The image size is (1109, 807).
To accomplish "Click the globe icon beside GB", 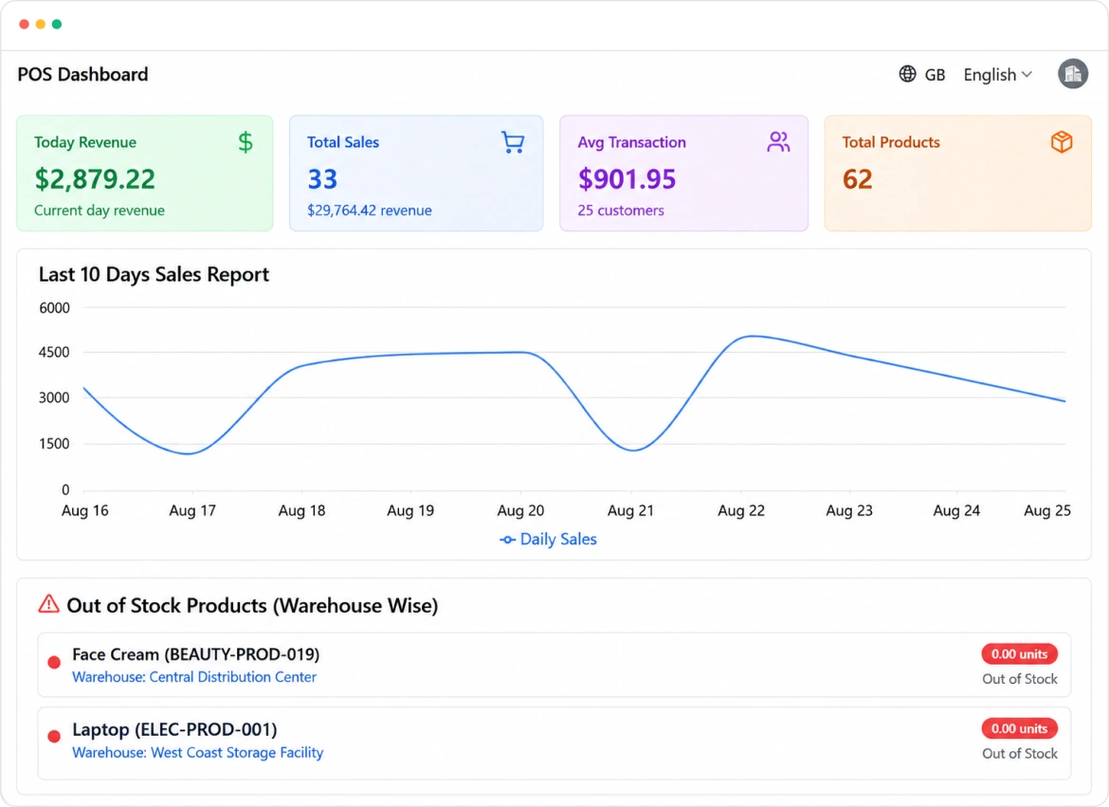I will point(907,74).
